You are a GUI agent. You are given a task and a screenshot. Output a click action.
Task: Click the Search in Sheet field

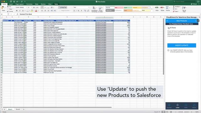[x=184, y=2]
